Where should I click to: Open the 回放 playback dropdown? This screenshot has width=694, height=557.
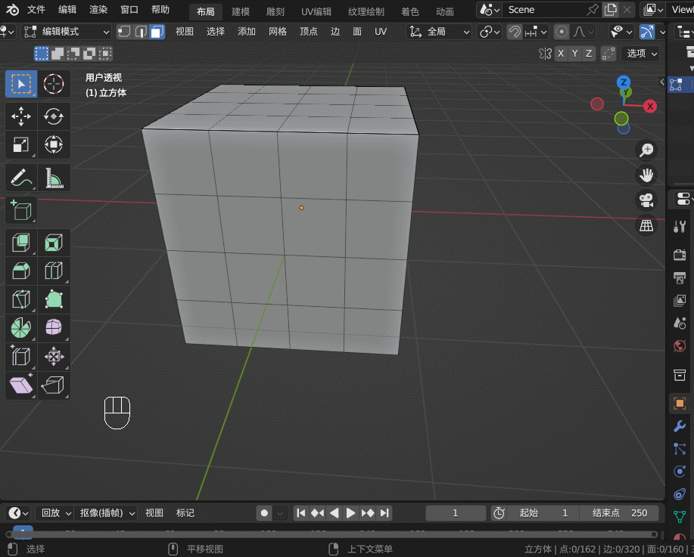coord(55,513)
